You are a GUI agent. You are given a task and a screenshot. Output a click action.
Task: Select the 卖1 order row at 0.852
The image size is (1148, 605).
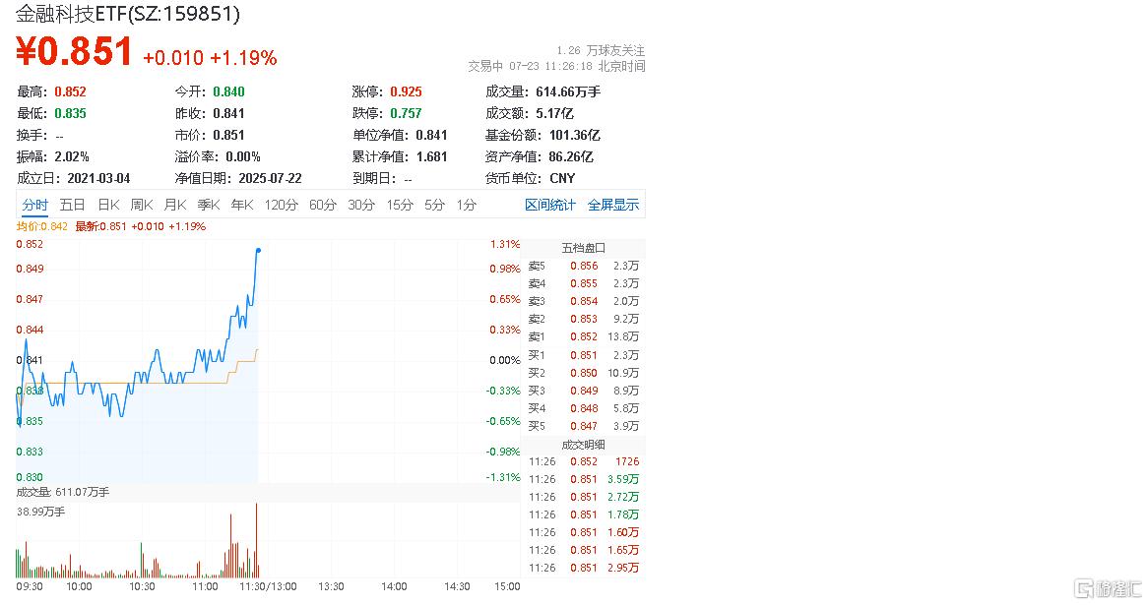click(x=584, y=336)
